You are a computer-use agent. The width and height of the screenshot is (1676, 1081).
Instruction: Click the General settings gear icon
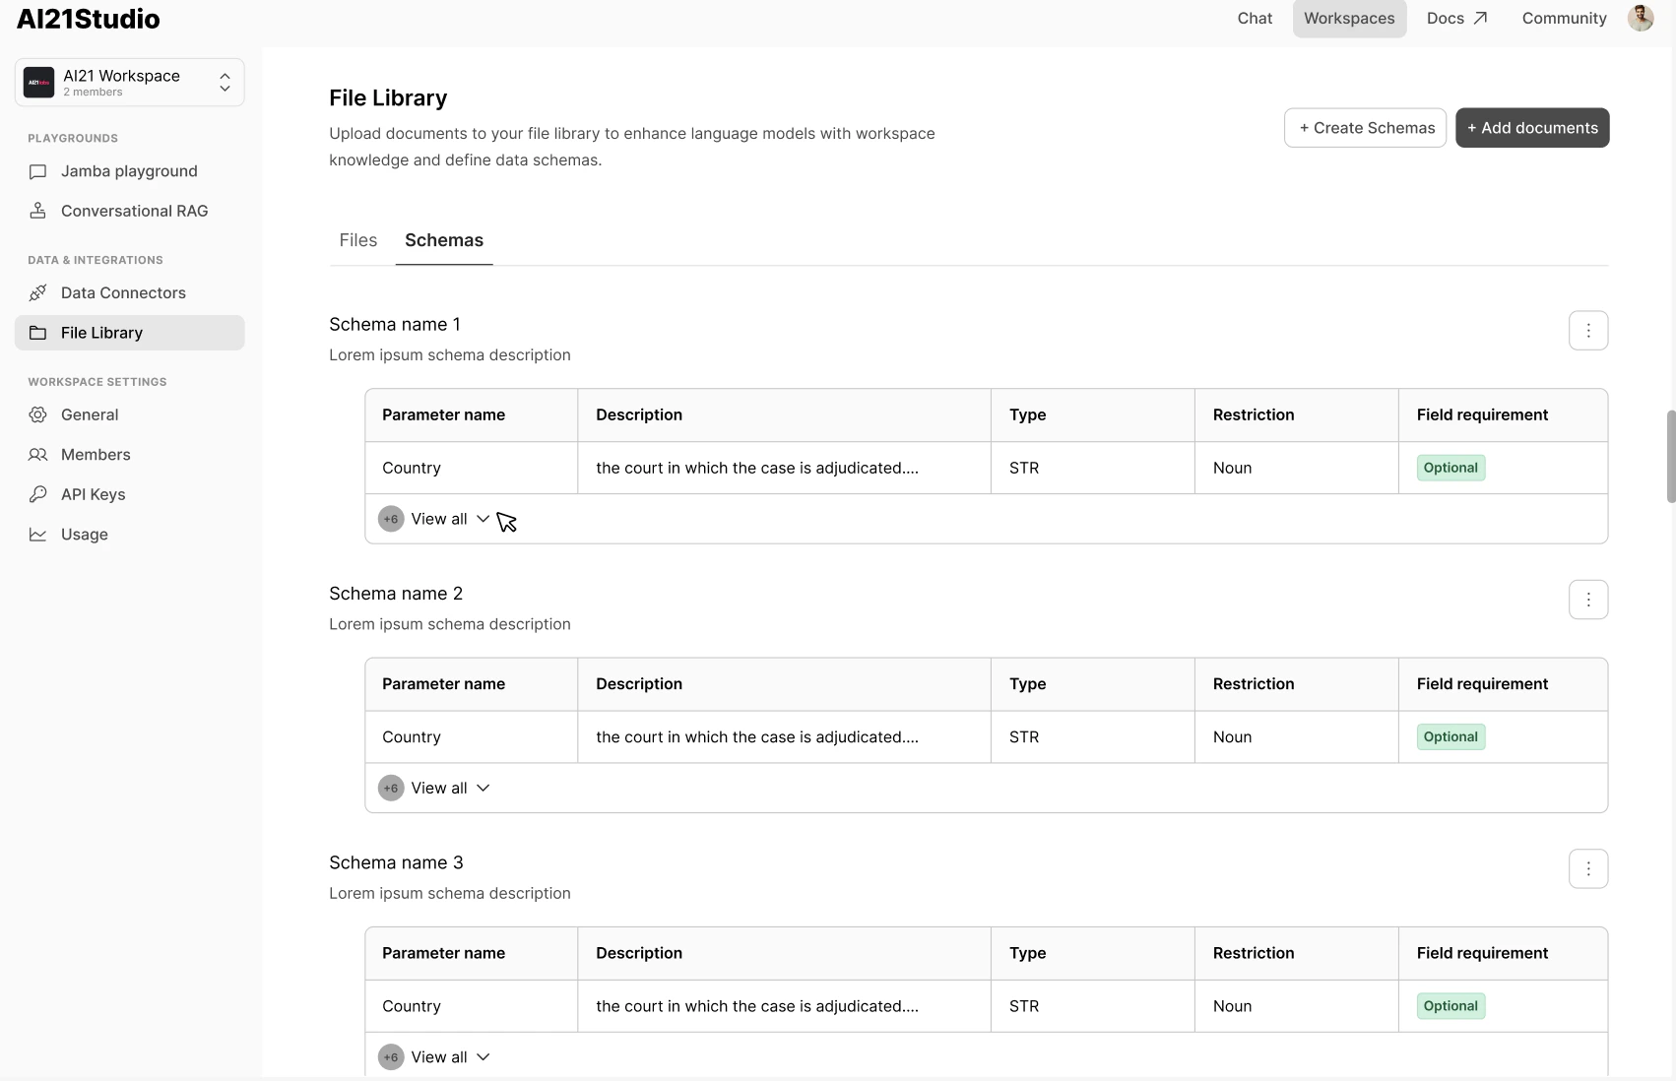click(x=38, y=414)
